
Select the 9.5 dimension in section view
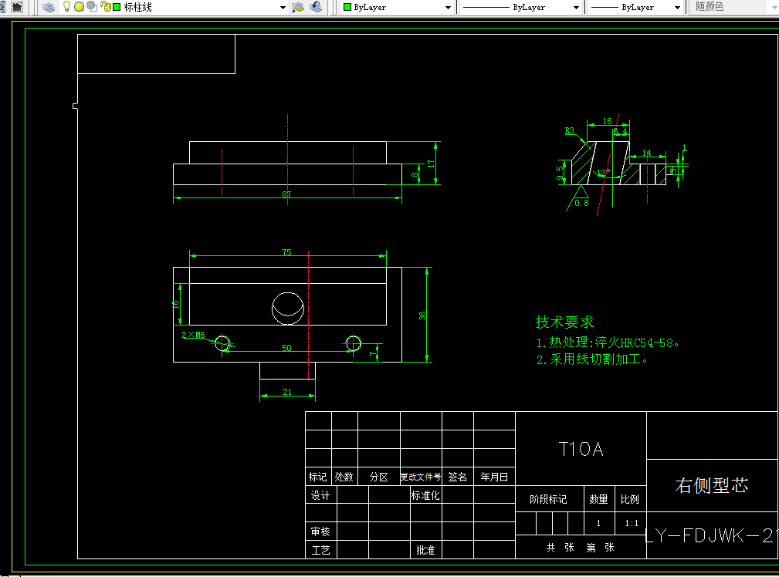(560, 173)
